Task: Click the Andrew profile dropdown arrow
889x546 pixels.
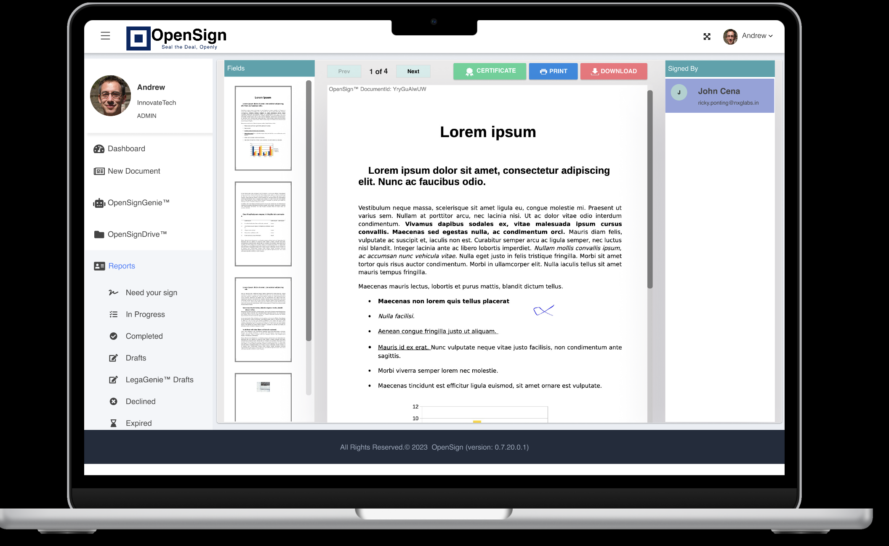Action: click(x=771, y=37)
